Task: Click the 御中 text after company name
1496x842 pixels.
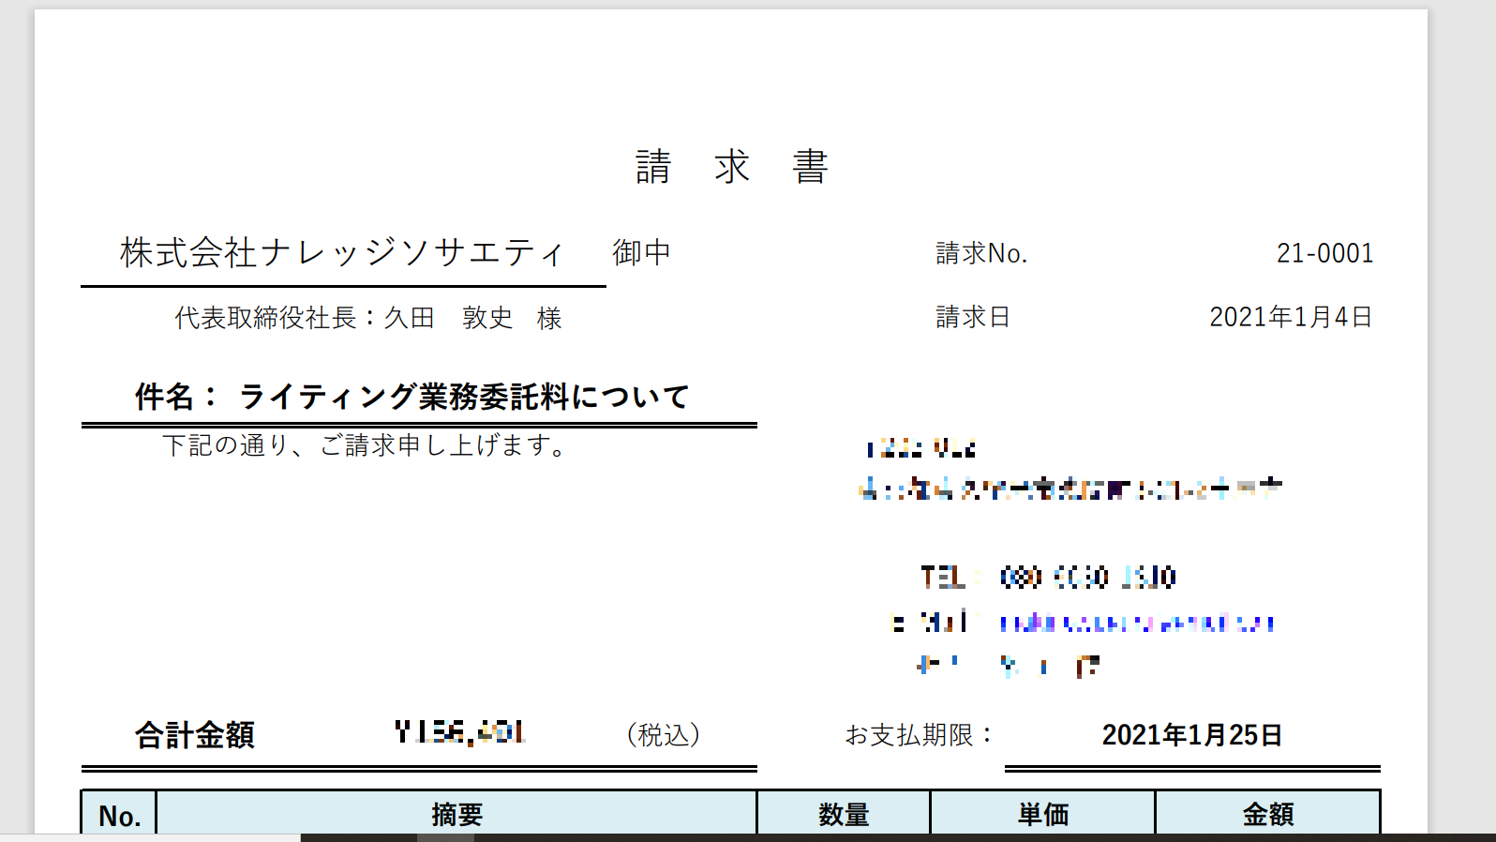Action: coord(641,252)
